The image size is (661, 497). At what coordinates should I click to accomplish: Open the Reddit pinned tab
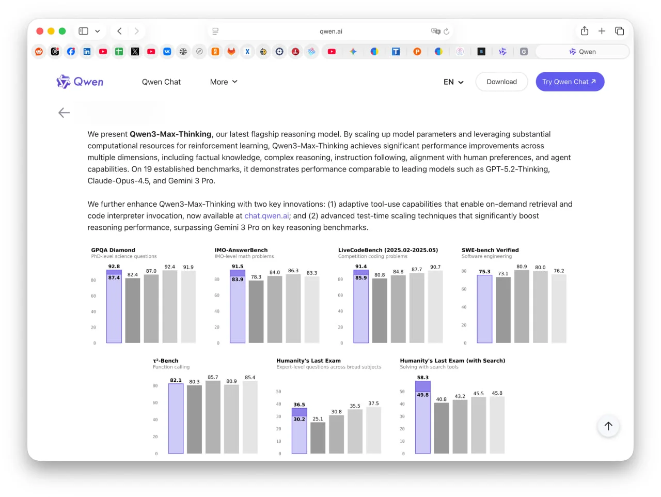pos(39,52)
